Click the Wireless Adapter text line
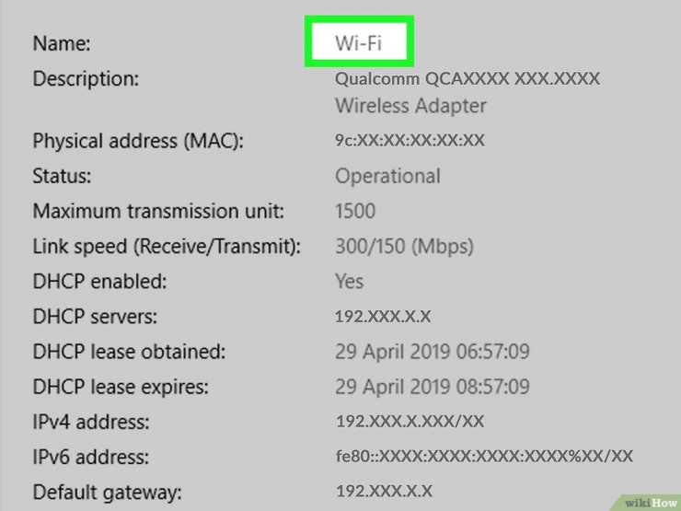 (410, 106)
